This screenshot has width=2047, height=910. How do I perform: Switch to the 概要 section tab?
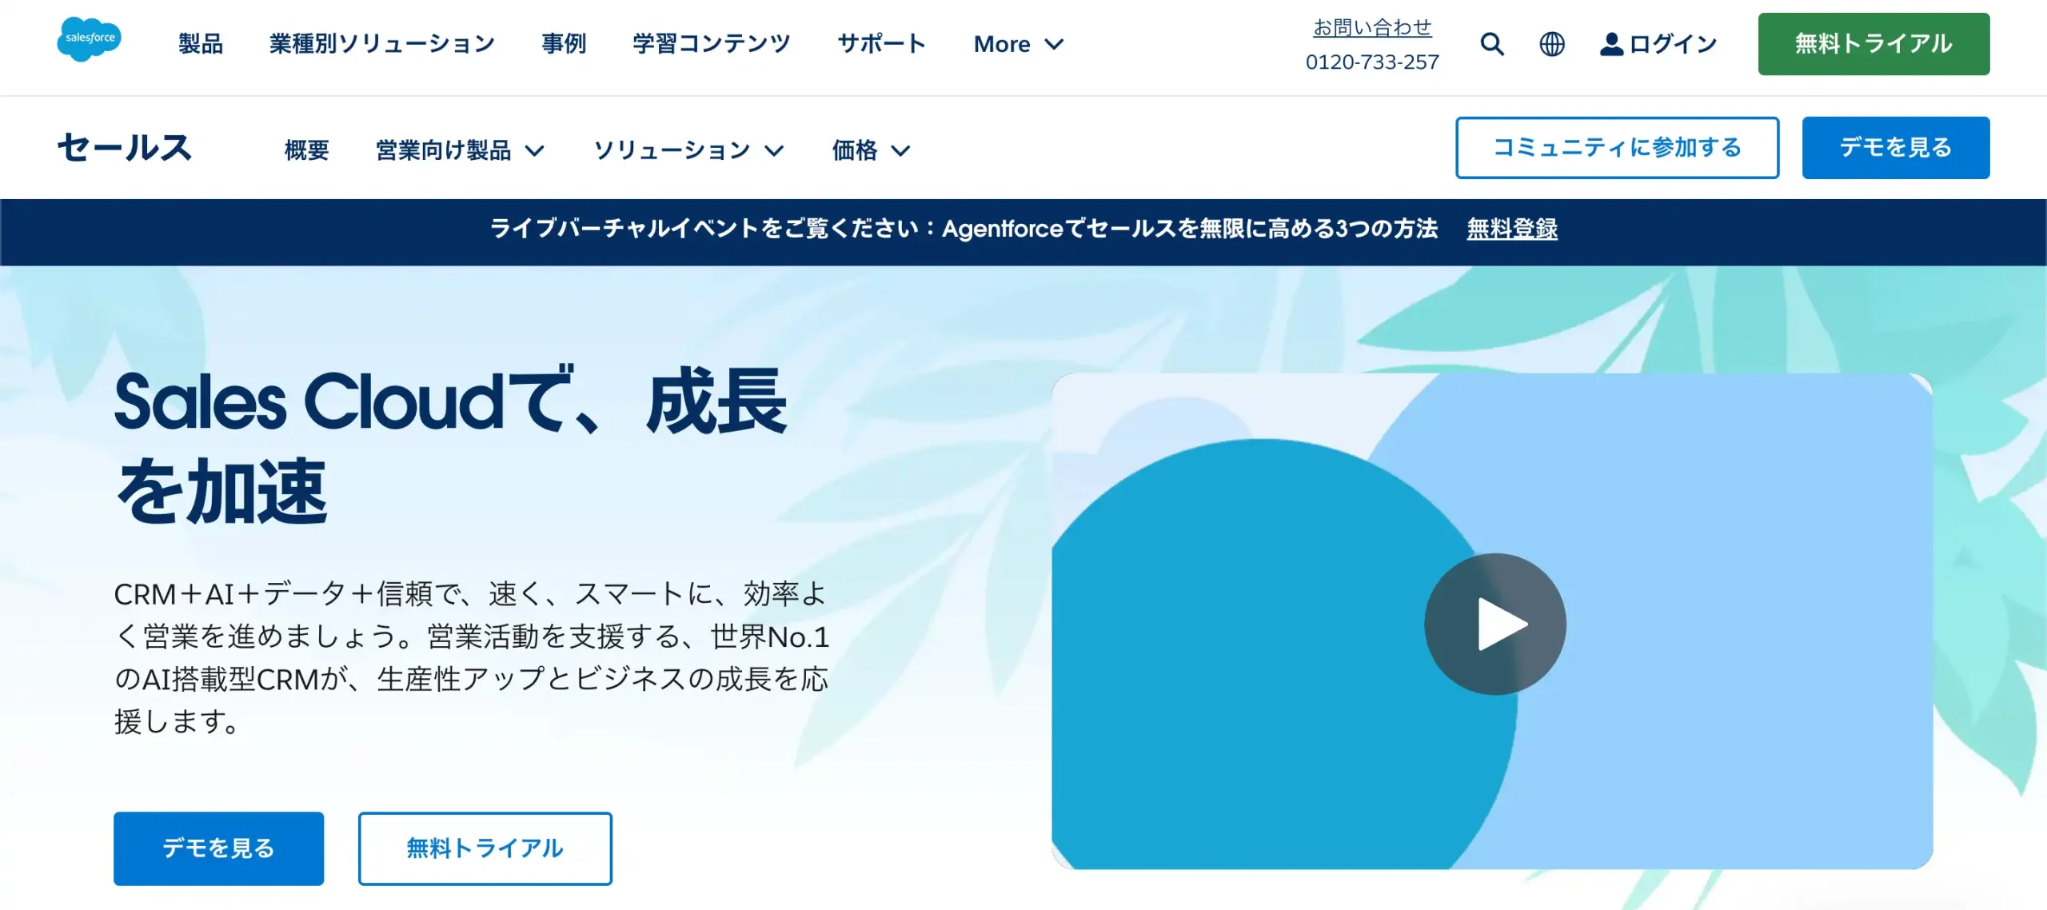click(x=305, y=150)
